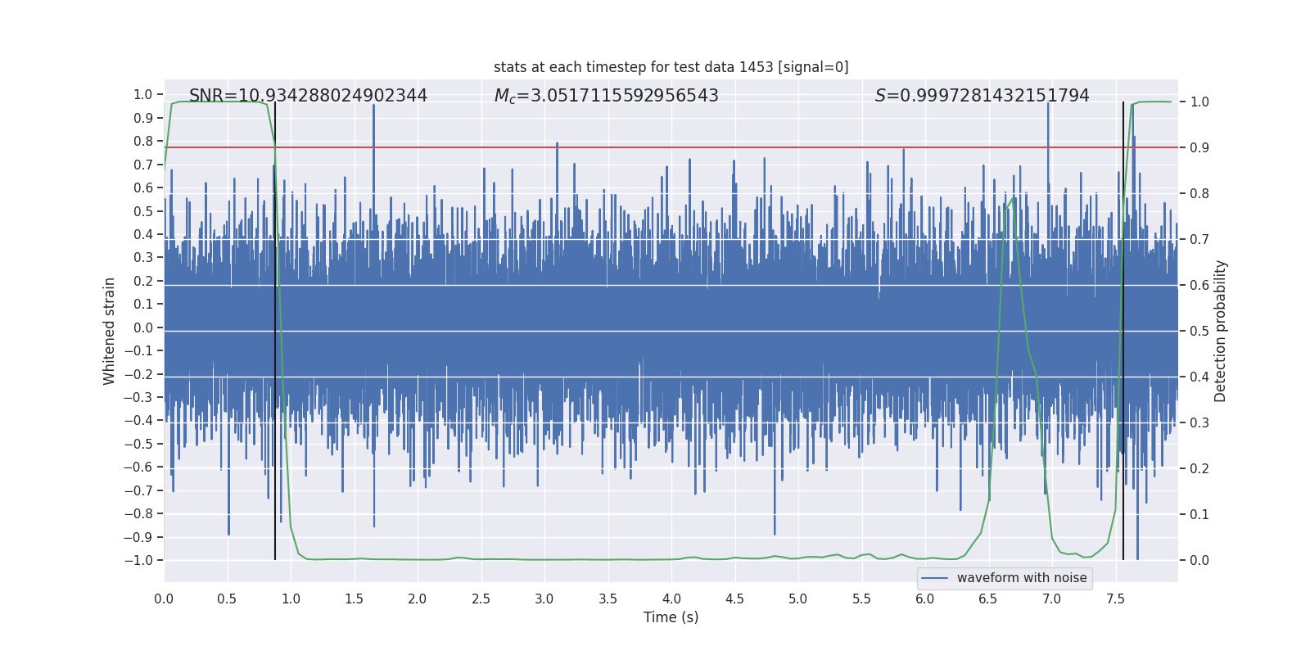Click the 'Detection probability' right axis label
The height and width of the screenshot is (655, 1310).
[x=1221, y=331]
